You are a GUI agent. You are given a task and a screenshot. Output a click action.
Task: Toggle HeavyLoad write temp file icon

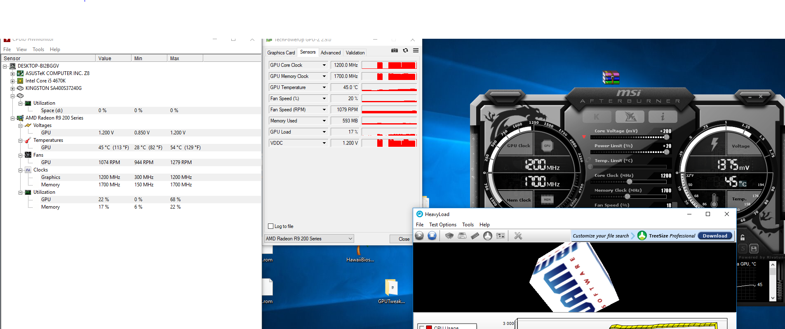click(x=462, y=235)
